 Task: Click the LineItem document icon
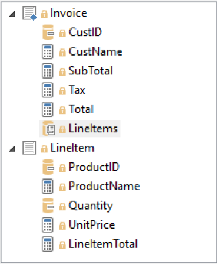29,148
